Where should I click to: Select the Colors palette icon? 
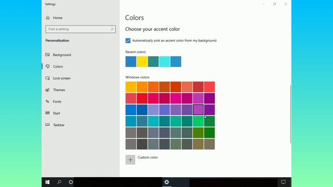[x=47, y=66]
